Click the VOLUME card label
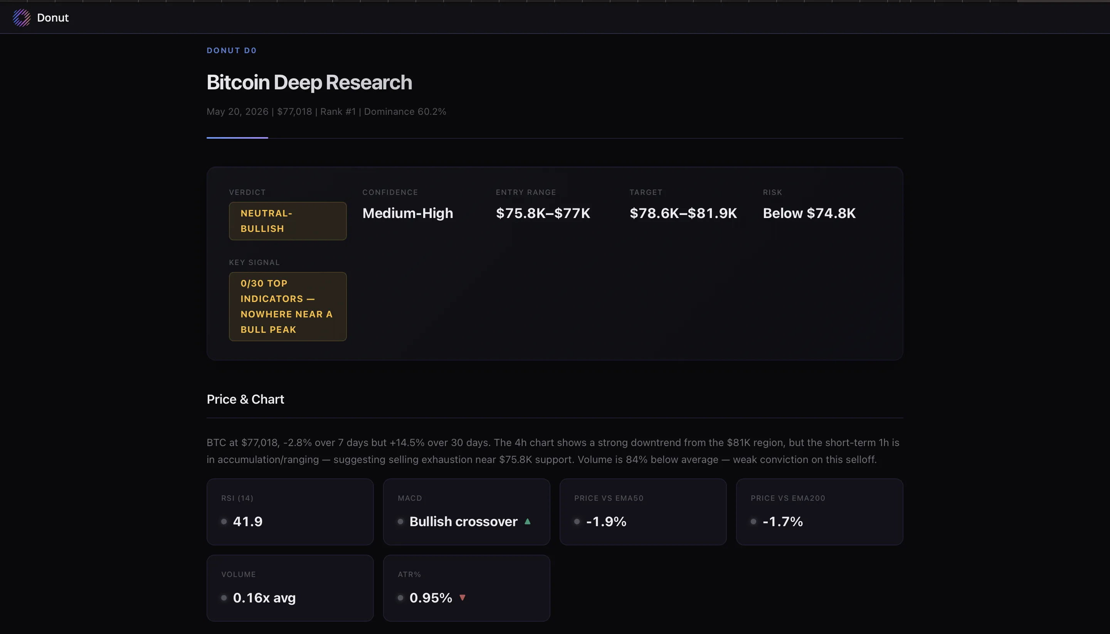1110x634 pixels. [x=239, y=574]
